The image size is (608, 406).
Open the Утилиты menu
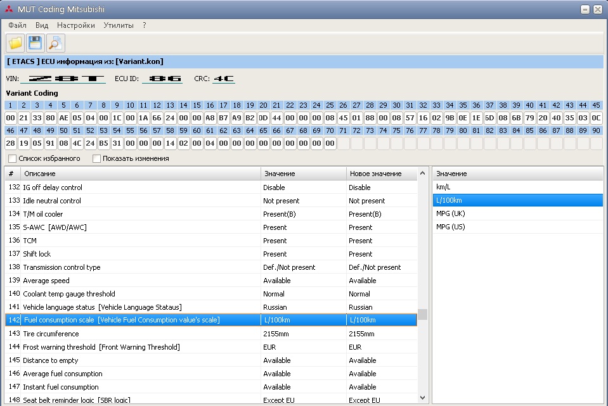pos(119,25)
